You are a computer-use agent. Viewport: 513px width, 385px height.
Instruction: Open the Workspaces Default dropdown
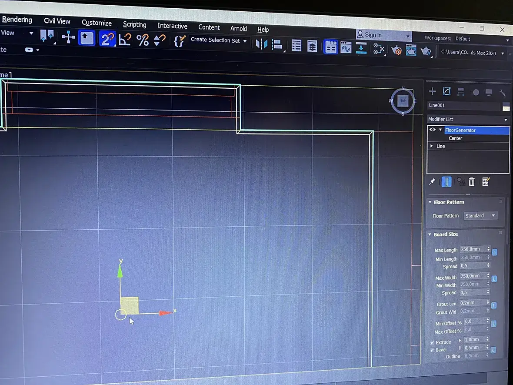tap(482, 39)
